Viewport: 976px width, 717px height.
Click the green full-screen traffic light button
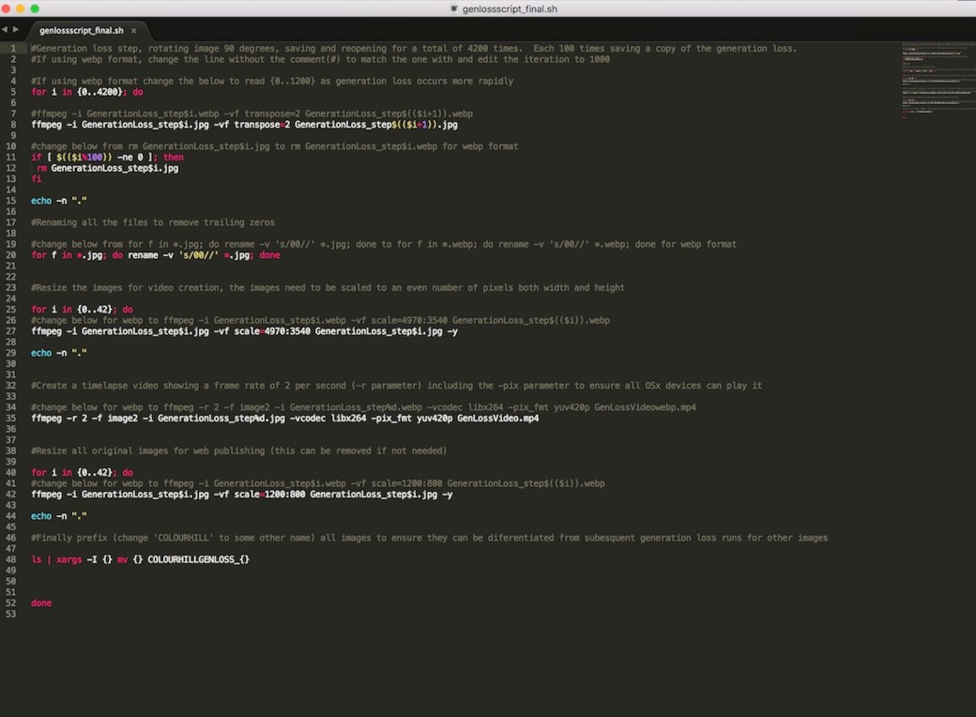pos(34,8)
